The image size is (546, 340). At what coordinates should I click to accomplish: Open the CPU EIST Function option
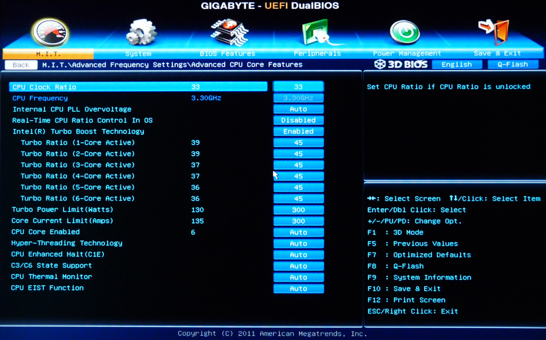click(x=298, y=289)
